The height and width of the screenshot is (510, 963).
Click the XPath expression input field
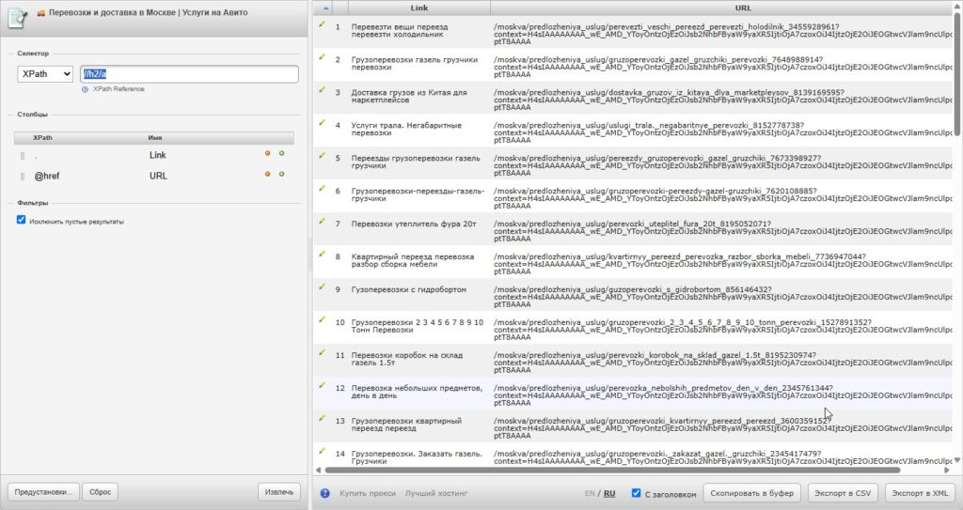189,73
